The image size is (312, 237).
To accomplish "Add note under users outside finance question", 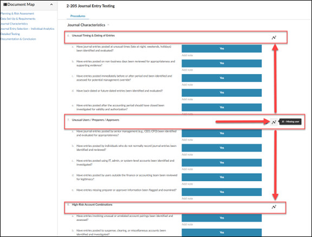I will tap(187, 184).
